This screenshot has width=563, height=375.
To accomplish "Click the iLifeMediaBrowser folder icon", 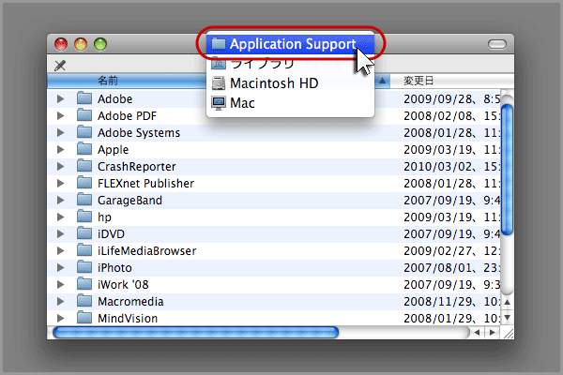I will [x=84, y=249].
